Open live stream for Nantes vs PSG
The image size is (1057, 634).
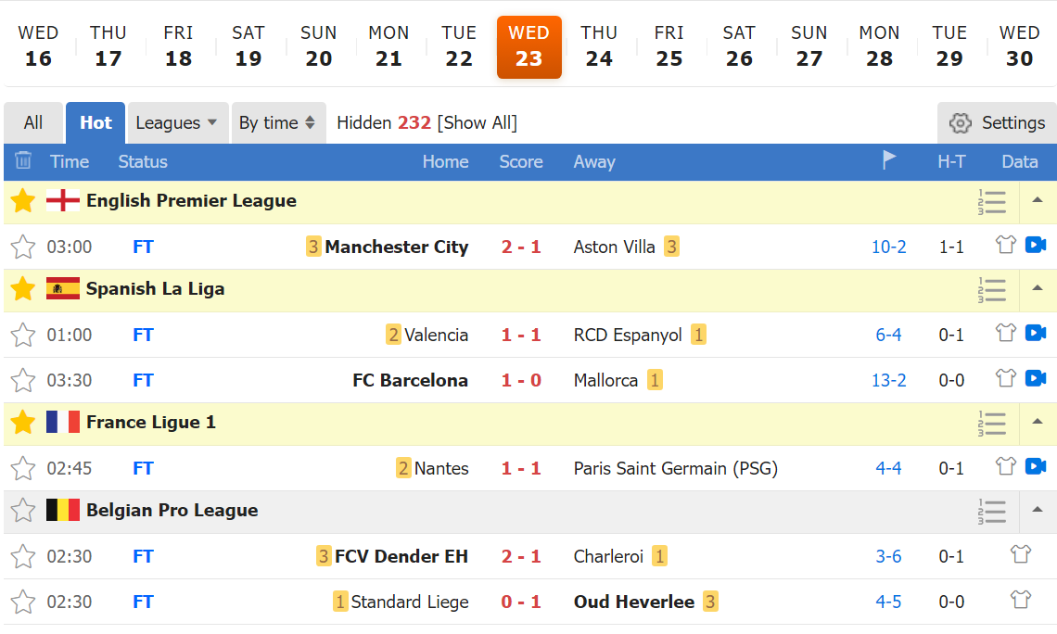point(1036,467)
